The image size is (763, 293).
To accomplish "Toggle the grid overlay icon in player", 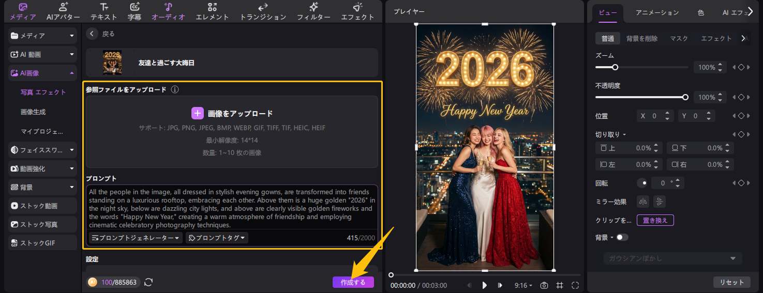I will point(559,285).
